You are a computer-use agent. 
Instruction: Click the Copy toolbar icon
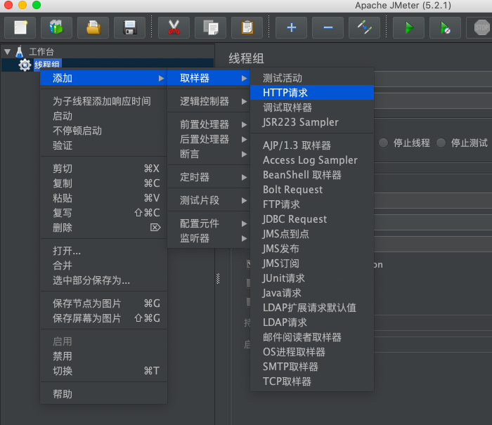click(211, 28)
